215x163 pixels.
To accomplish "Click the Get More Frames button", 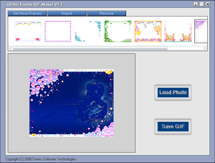I will 27,13.
